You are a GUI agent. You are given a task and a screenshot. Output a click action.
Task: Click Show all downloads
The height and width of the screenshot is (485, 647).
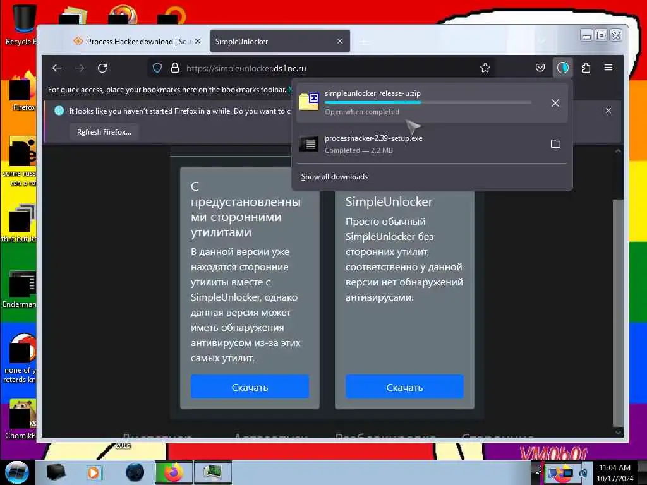[334, 177]
